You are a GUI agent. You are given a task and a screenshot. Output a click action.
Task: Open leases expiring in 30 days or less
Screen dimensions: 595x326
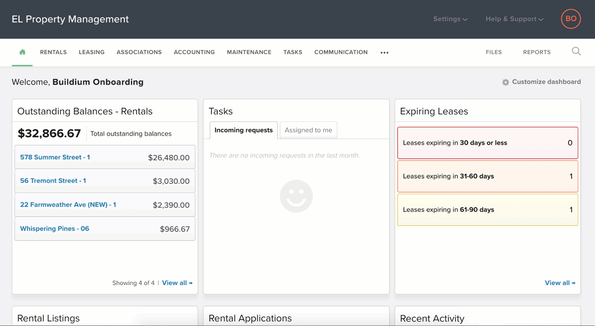tap(488, 143)
